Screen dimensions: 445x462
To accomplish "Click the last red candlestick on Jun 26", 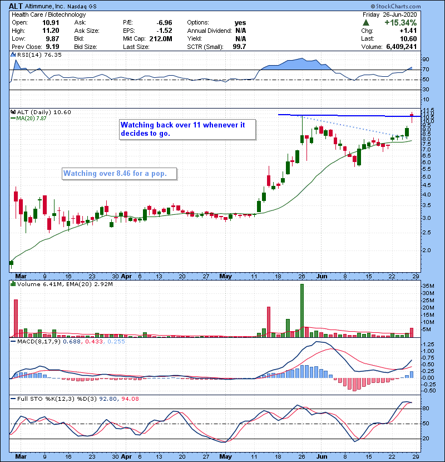I will (412, 117).
